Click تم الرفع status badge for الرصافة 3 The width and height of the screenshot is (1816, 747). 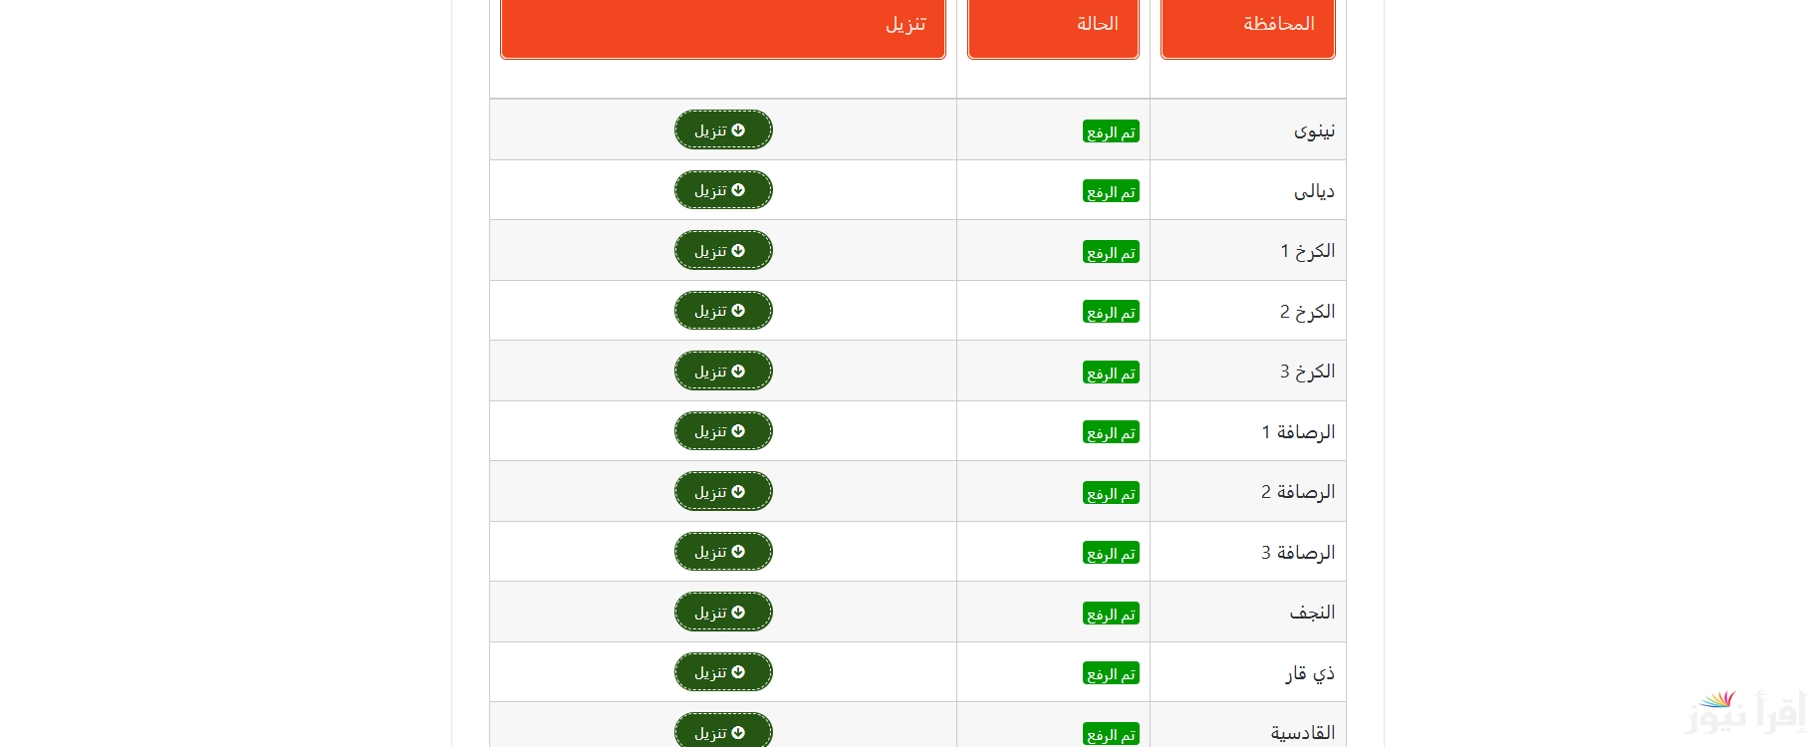(x=1111, y=553)
